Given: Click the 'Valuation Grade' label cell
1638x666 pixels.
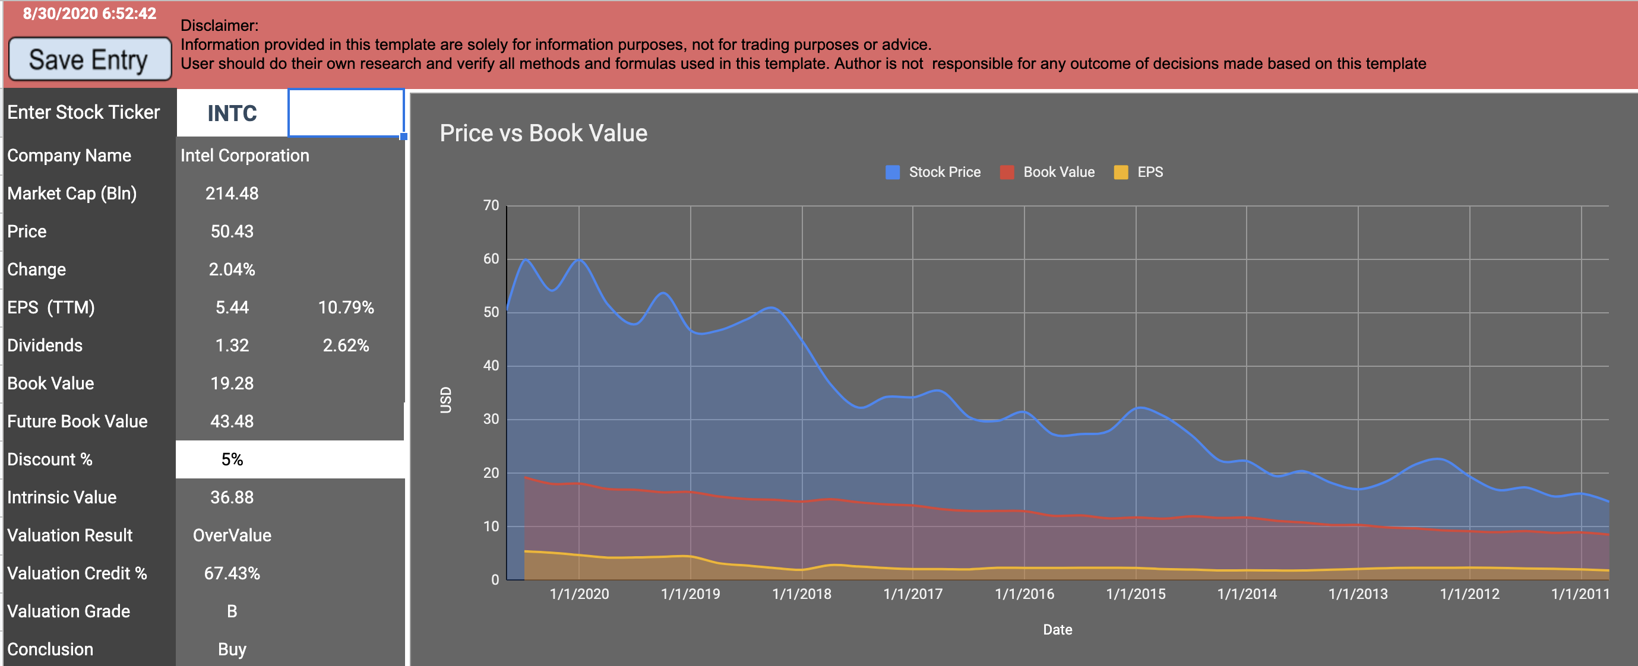Looking at the screenshot, I should coord(90,611).
